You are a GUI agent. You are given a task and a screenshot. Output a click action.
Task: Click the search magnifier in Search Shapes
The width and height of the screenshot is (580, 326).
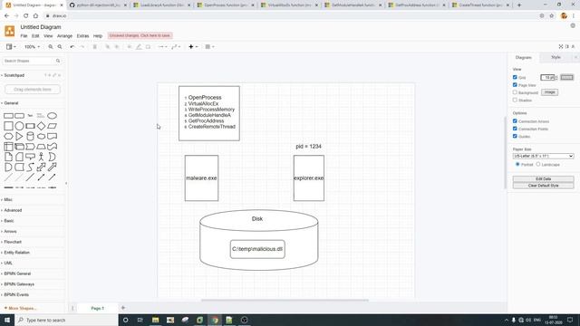coord(58,61)
